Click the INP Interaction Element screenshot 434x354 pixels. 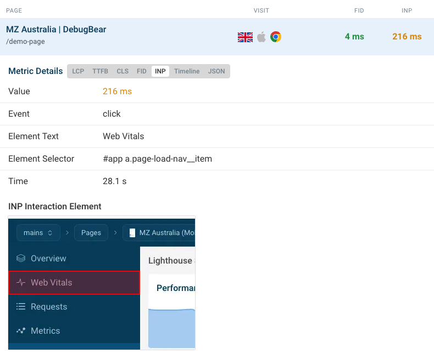pos(102,283)
